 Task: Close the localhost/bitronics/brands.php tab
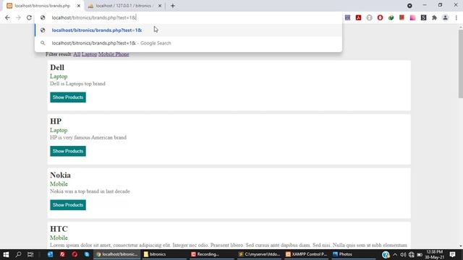pyautogui.click(x=79, y=6)
